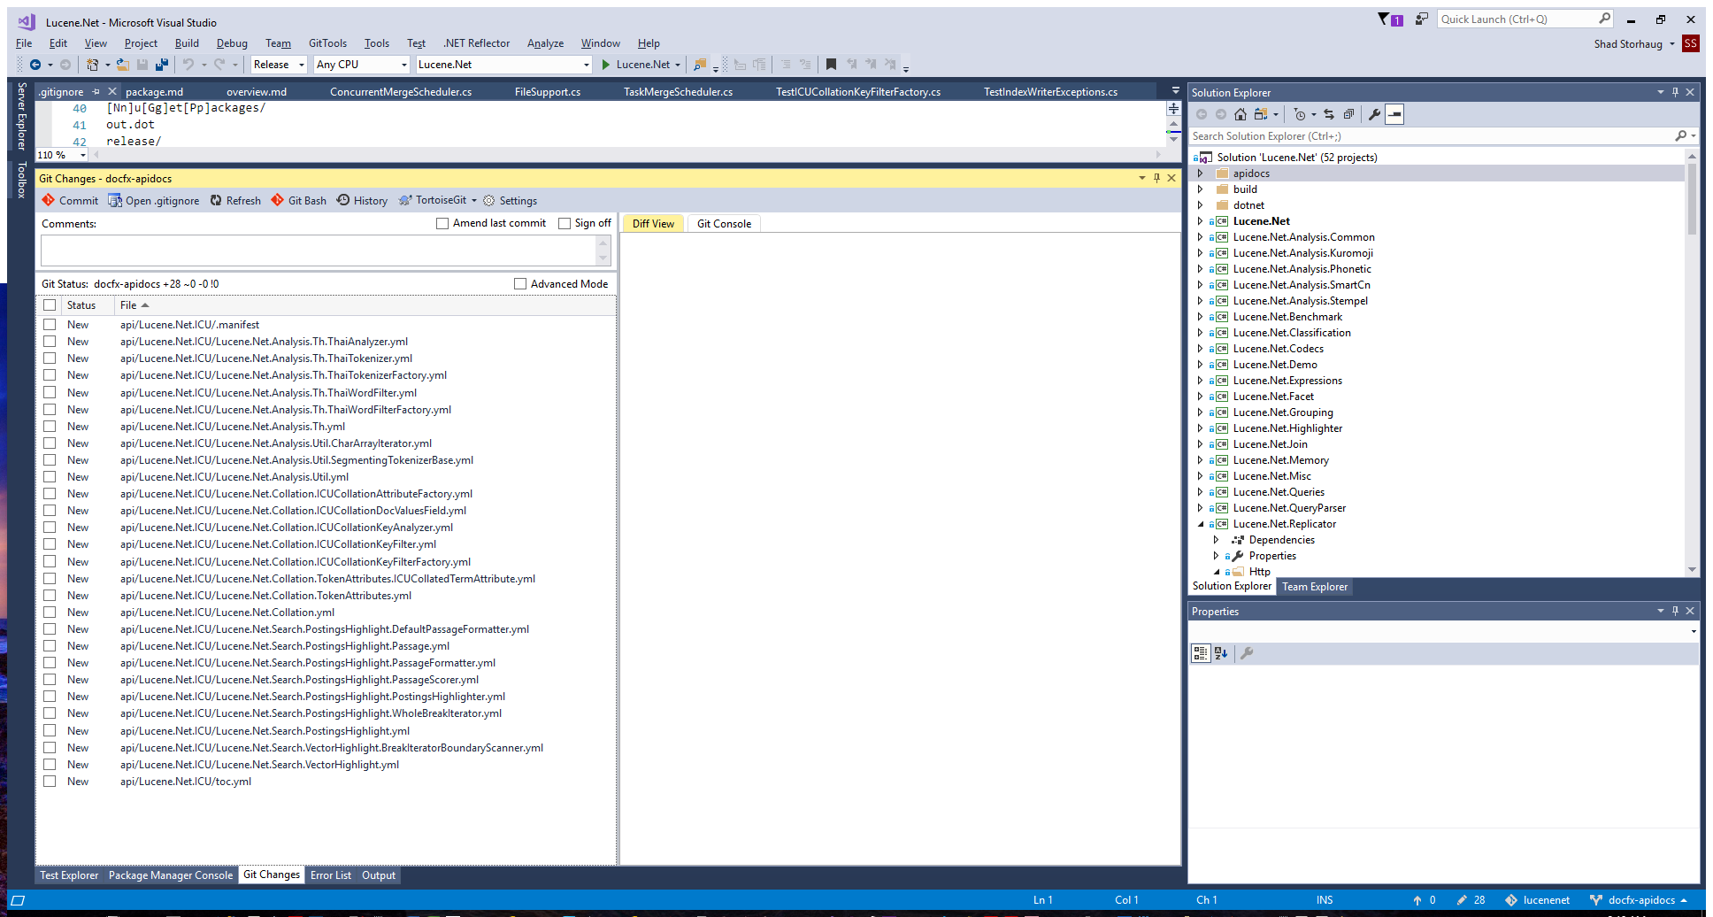Image resolution: width=1713 pixels, height=917 pixels.
Task: Open Git History
Action: pos(362,201)
